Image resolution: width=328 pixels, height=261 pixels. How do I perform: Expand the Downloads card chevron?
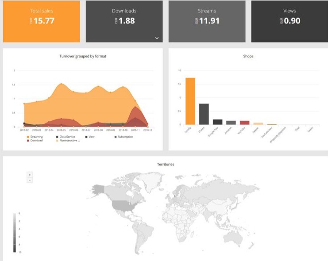coord(157,38)
